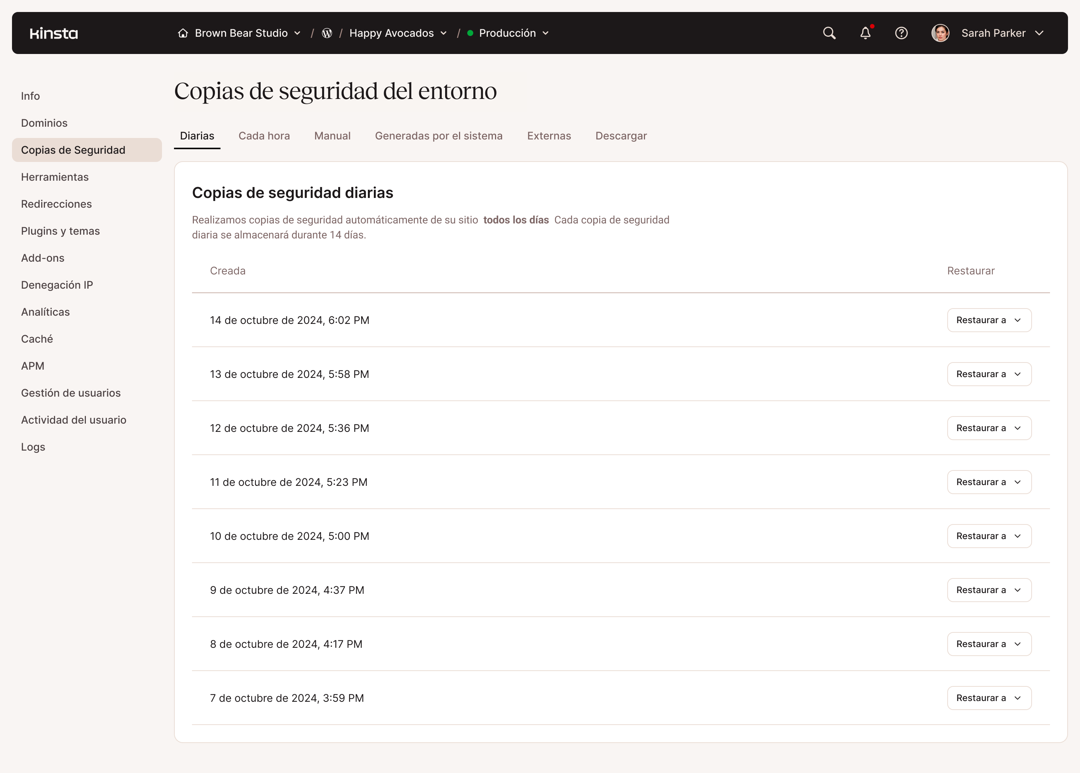
Task: Select Logs in the sidebar
Action: 33,446
